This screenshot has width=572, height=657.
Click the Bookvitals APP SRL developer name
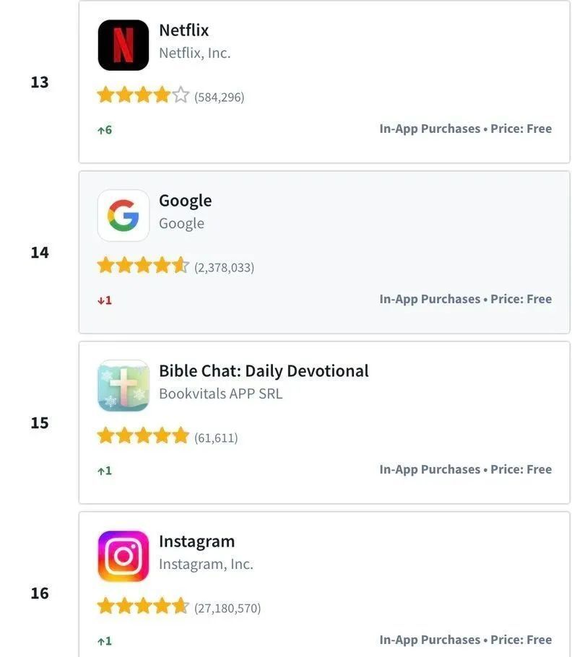tap(220, 394)
